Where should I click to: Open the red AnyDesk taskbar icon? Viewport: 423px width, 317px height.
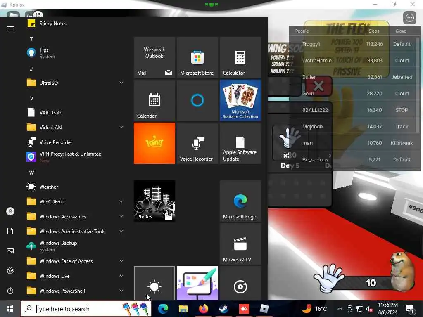[244, 309]
